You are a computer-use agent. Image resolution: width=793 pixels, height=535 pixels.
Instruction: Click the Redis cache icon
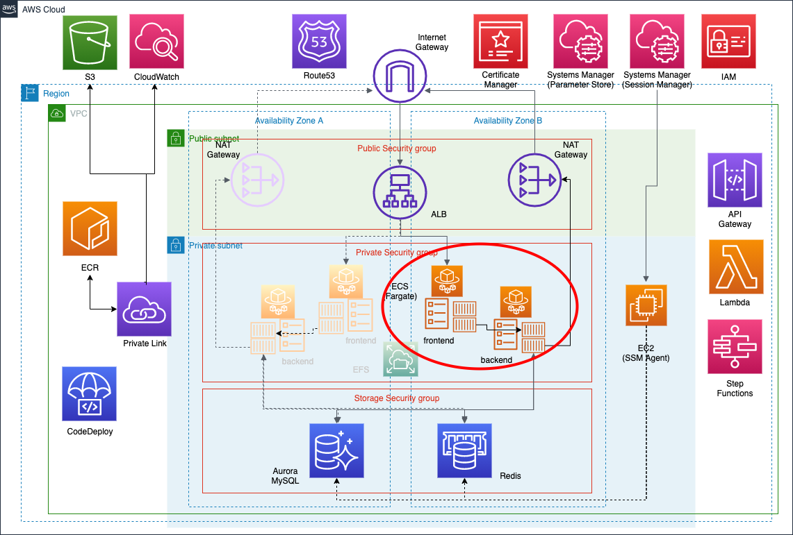464,451
